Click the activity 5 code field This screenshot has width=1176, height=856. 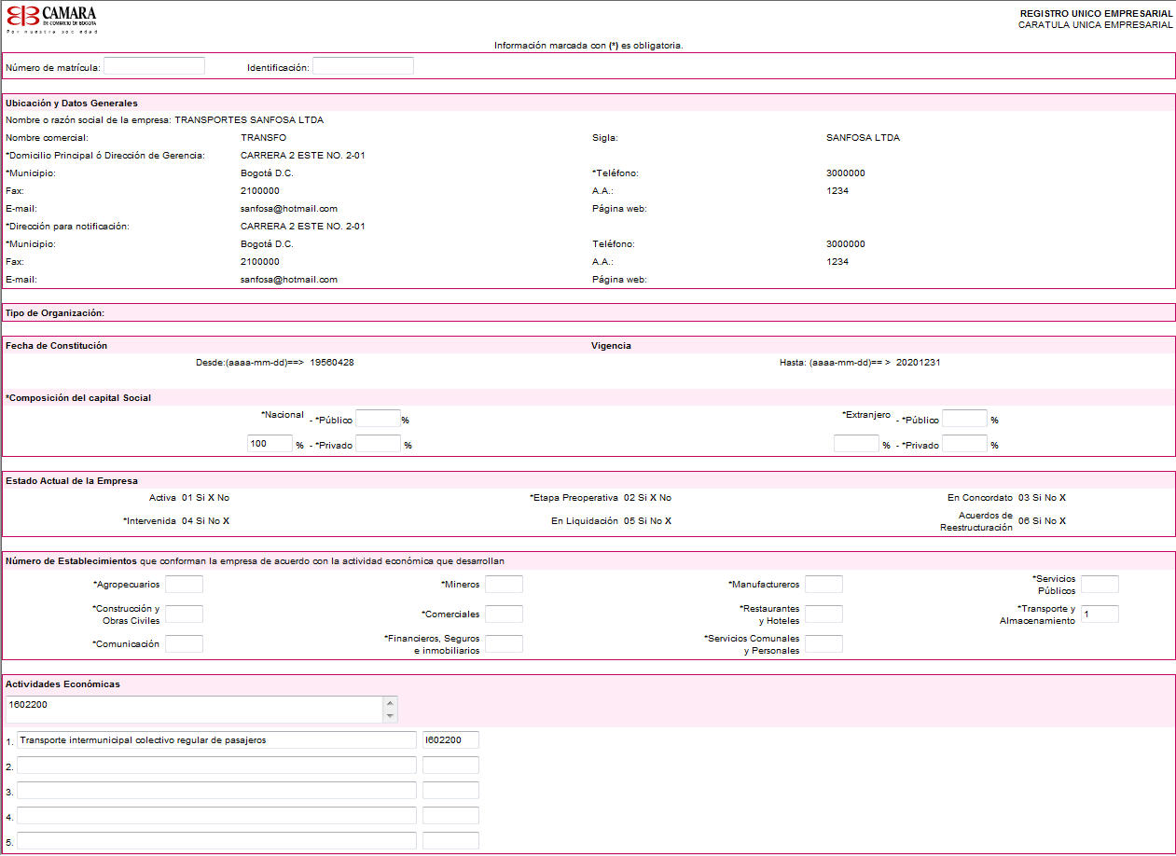point(450,841)
